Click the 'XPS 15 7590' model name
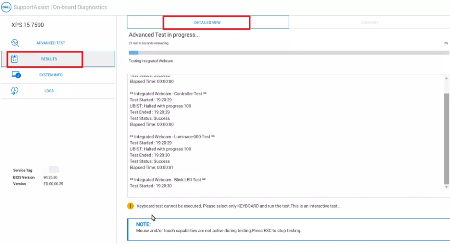 pyautogui.click(x=27, y=25)
